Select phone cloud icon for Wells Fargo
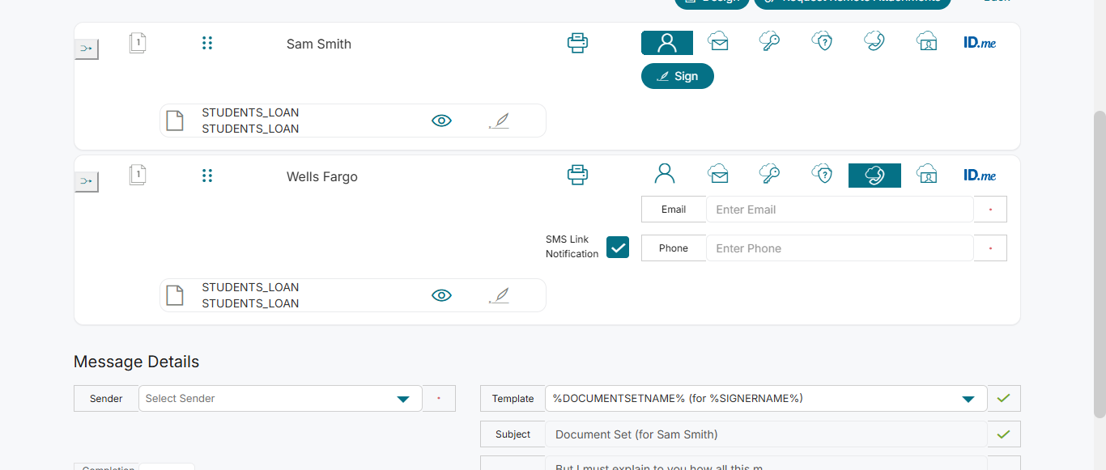 pos(874,176)
